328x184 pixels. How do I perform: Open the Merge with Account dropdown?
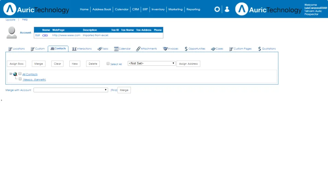(x=71, y=90)
